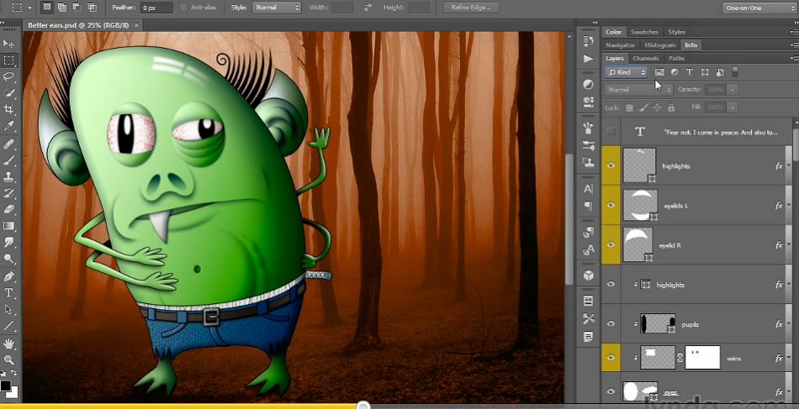This screenshot has width=799, height=409.
Task: Toggle the layer filtering switch
Action: click(735, 72)
